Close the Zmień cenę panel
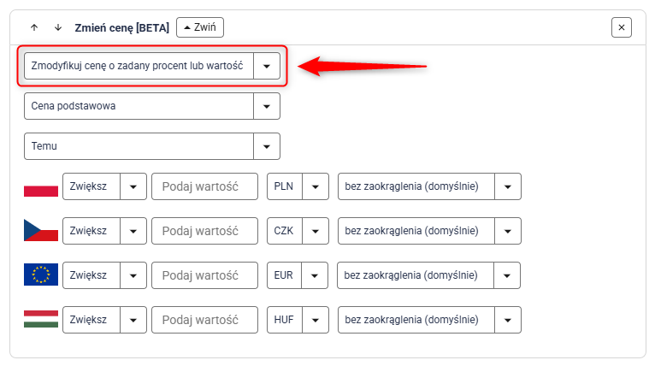The image size is (655, 366). (x=622, y=27)
